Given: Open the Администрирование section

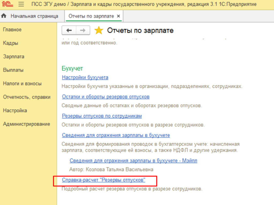Looking at the screenshot, I should [26, 124].
